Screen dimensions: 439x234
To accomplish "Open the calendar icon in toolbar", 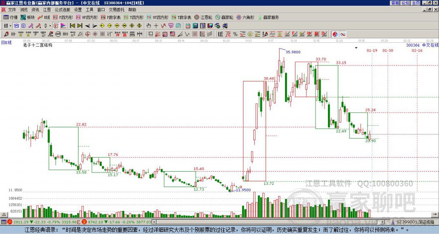I will (188, 26).
